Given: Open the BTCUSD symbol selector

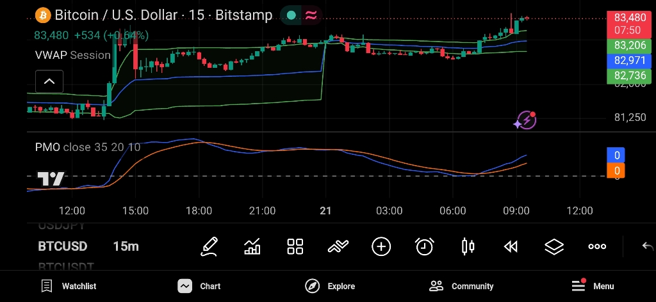Looking at the screenshot, I should coord(63,246).
